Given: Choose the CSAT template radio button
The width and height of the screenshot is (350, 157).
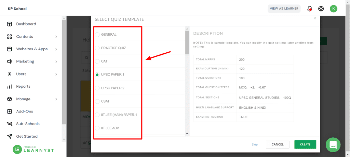Looking at the screenshot, I should (x=97, y=101).
